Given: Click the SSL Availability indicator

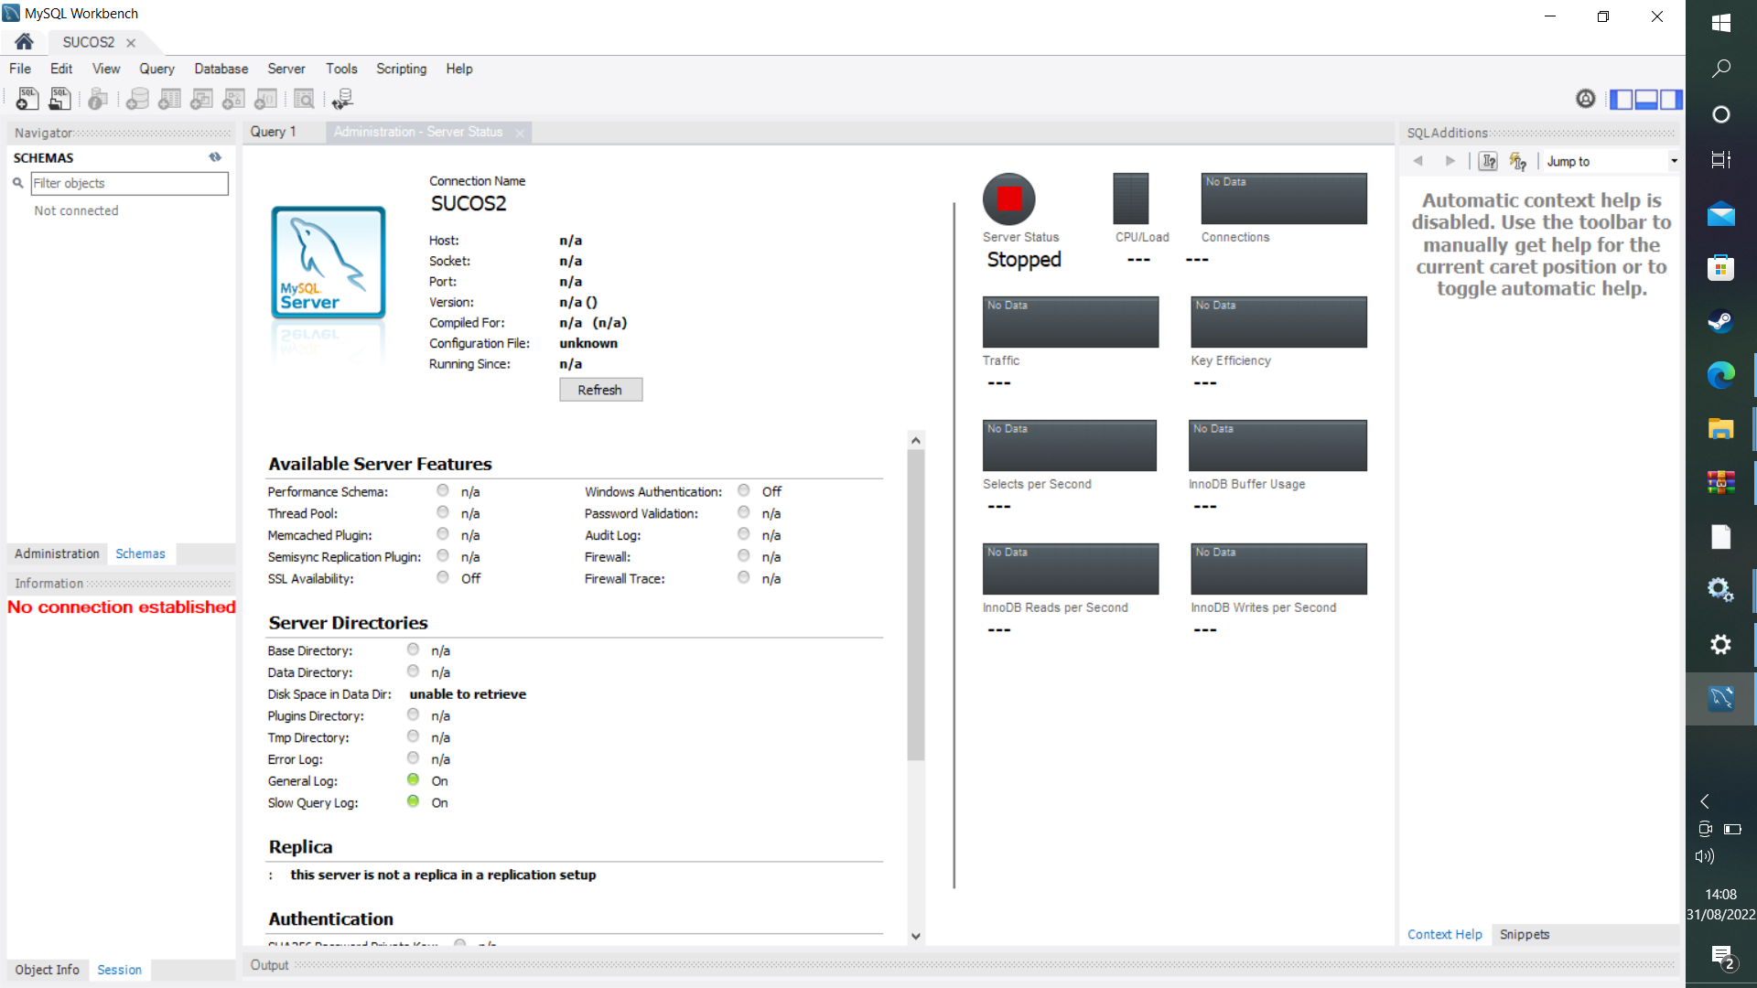Looking at the screenshot, I should pos(443,577).
